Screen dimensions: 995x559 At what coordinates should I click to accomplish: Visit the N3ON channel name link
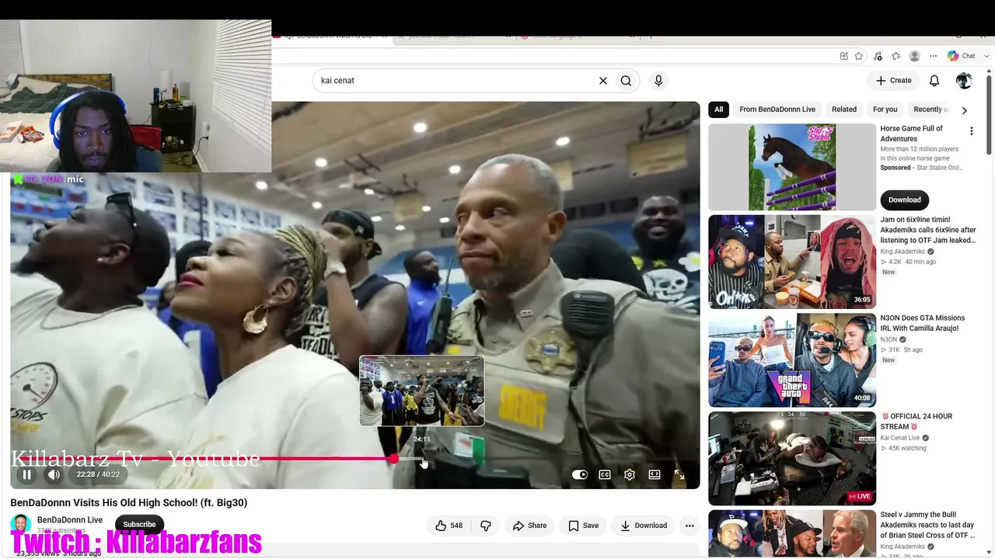tap(889, 339)
